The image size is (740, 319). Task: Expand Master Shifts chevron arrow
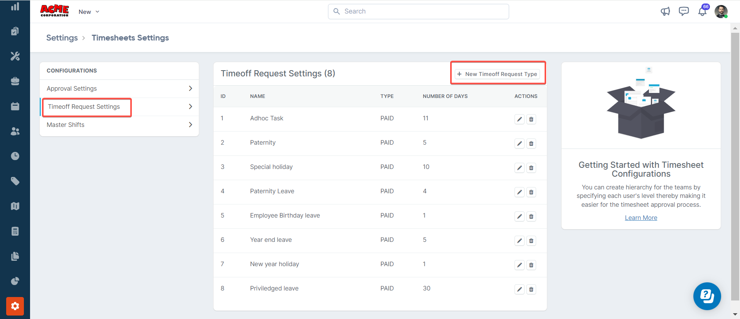pos(190,125)
